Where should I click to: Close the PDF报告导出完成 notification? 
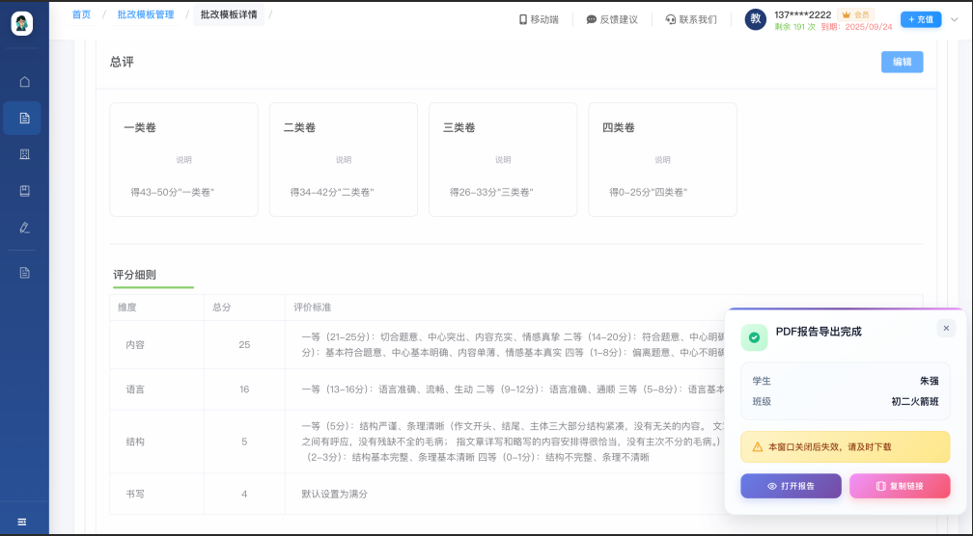pyautogui.click(x=946, y=329)
